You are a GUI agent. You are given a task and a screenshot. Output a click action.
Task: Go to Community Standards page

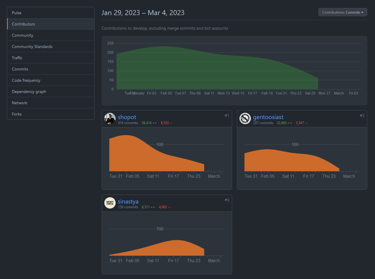point(32,46)
